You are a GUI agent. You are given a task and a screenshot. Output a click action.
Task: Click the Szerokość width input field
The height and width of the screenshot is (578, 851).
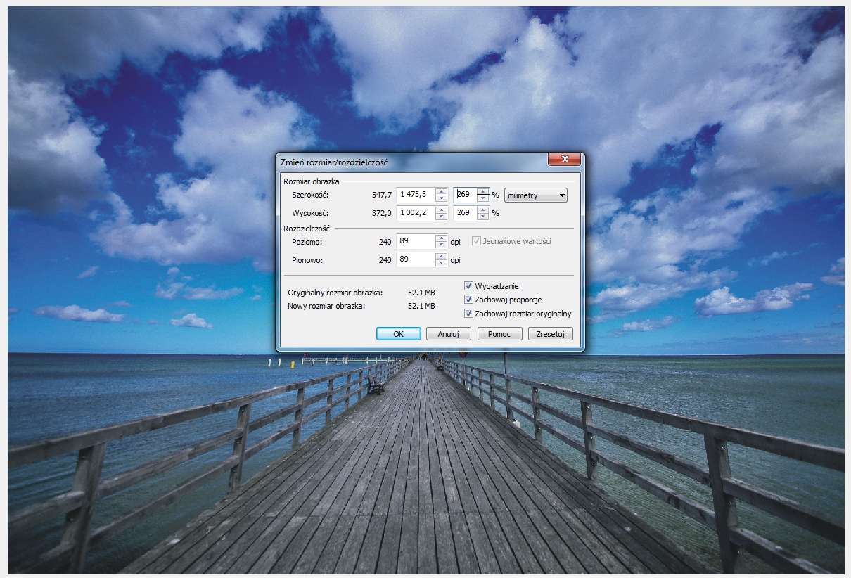point(416,195)
